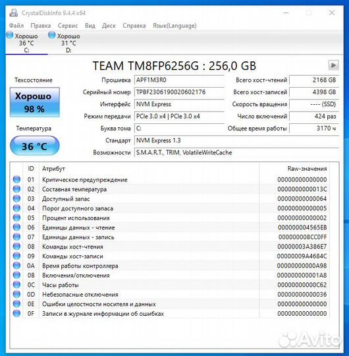
Task: Click the Интерфейс field NVM Express
Action: click(x=179, y=104)
